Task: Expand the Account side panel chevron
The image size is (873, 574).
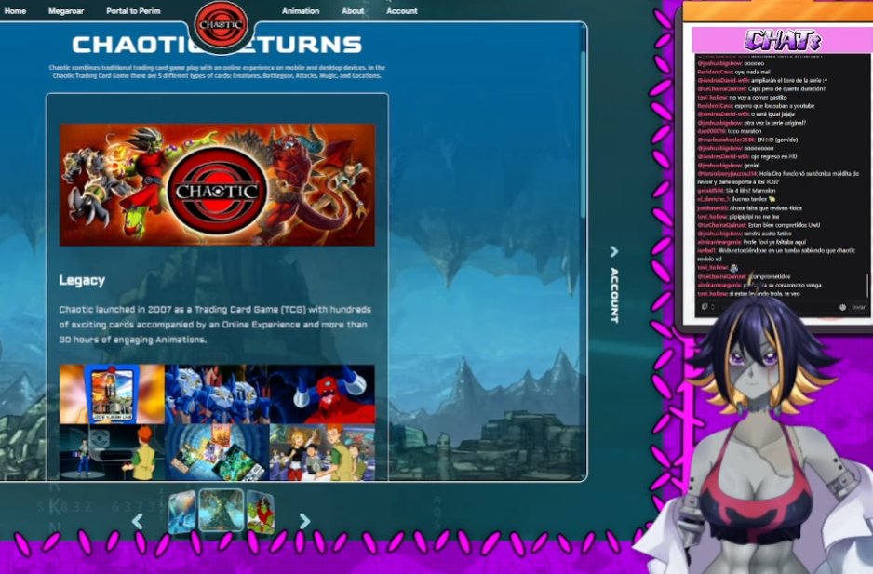Action: click(x=613, y=251)
